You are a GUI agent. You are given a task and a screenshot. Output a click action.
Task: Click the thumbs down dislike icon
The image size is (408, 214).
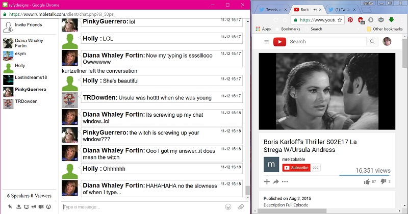click(384, 181)
